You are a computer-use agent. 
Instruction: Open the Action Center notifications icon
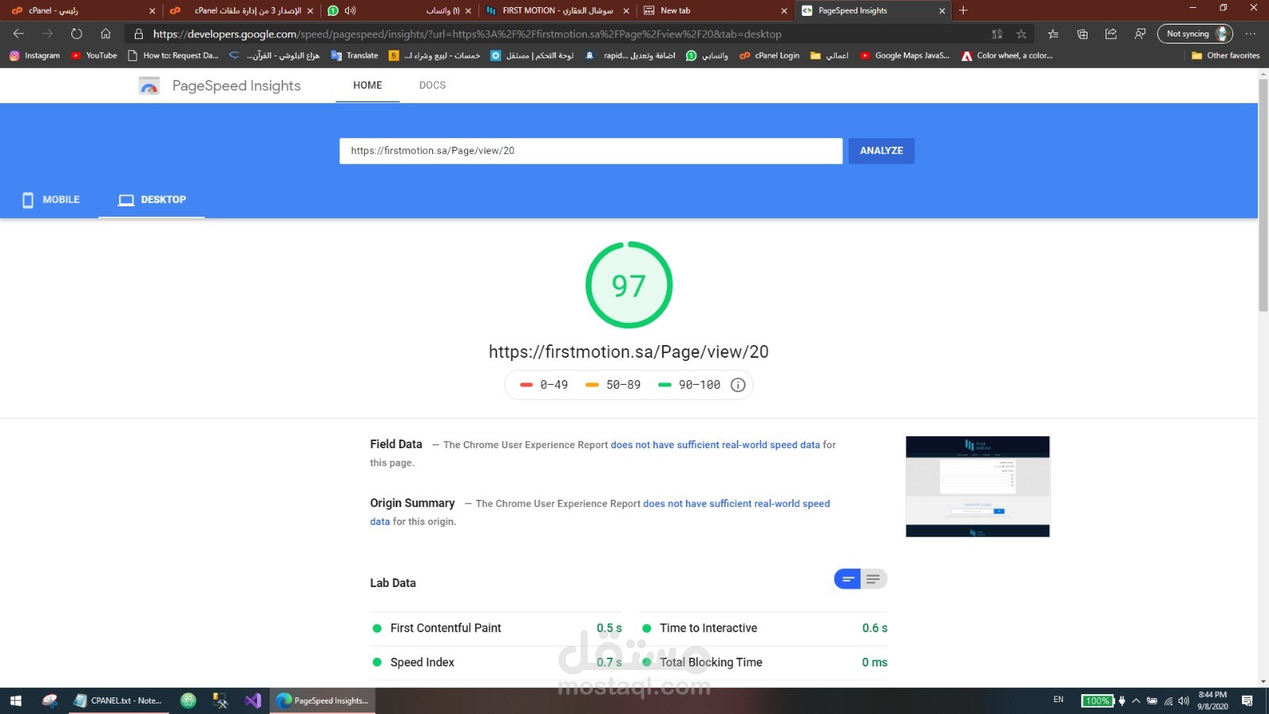(x=1247, y=701)
